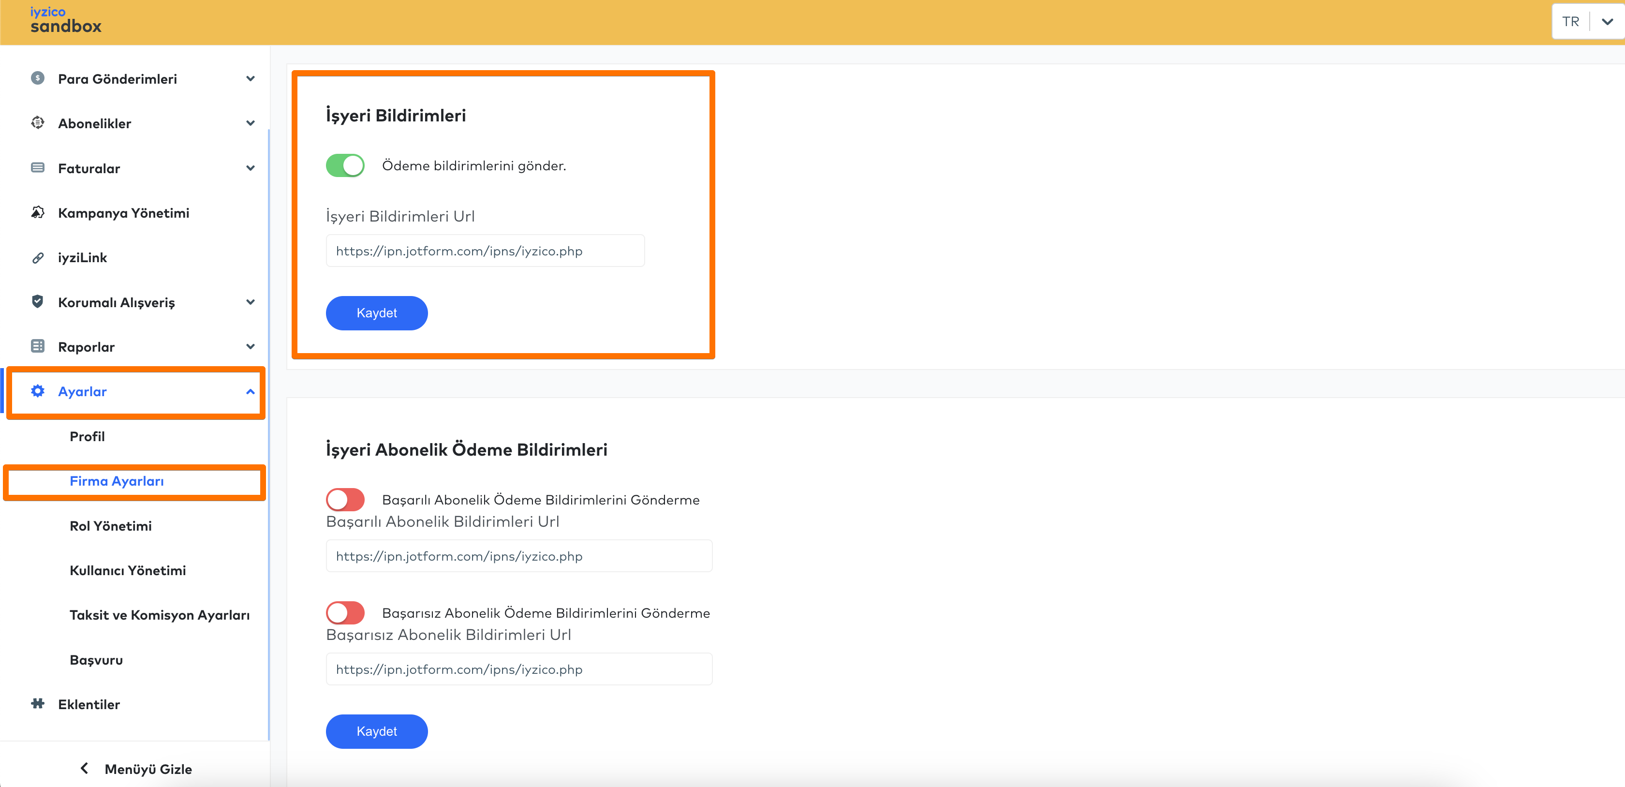Collapse the Ayarlar menu chevron
Viewport: 1625px width, 787px height.
point(251,391)
